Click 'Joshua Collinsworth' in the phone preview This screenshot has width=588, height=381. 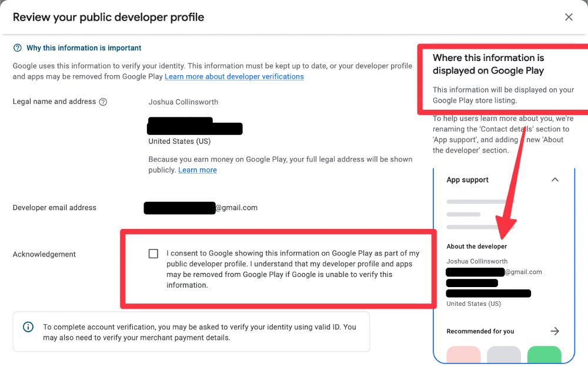pos(477,261)
